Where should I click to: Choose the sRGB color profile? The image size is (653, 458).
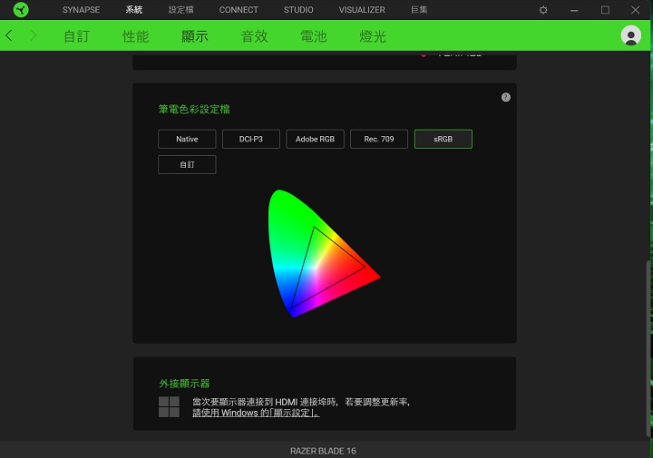[x=443, y=139]
